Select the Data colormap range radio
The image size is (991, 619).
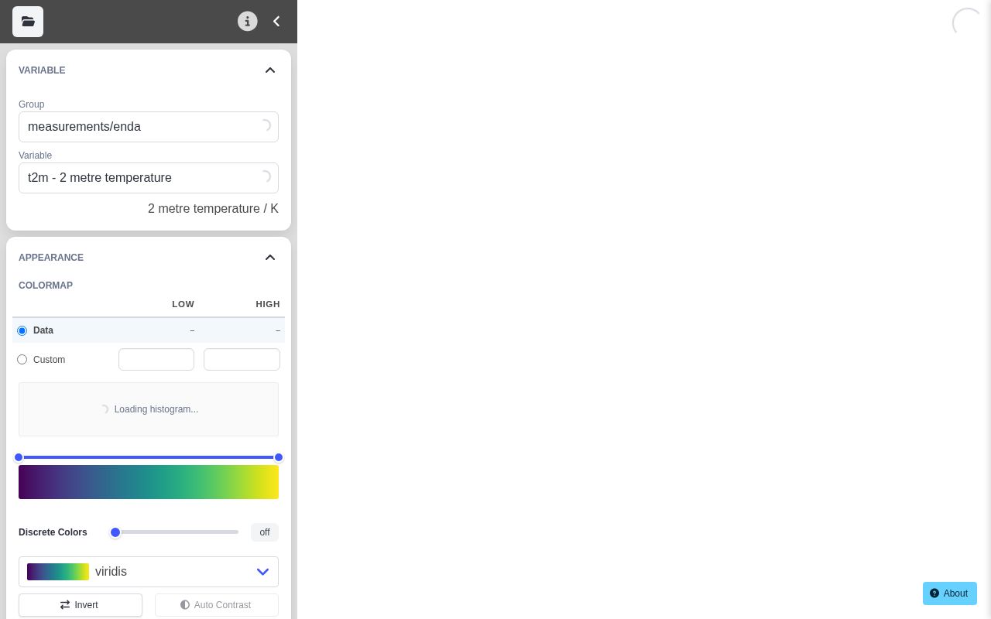(x=22, y=330)
